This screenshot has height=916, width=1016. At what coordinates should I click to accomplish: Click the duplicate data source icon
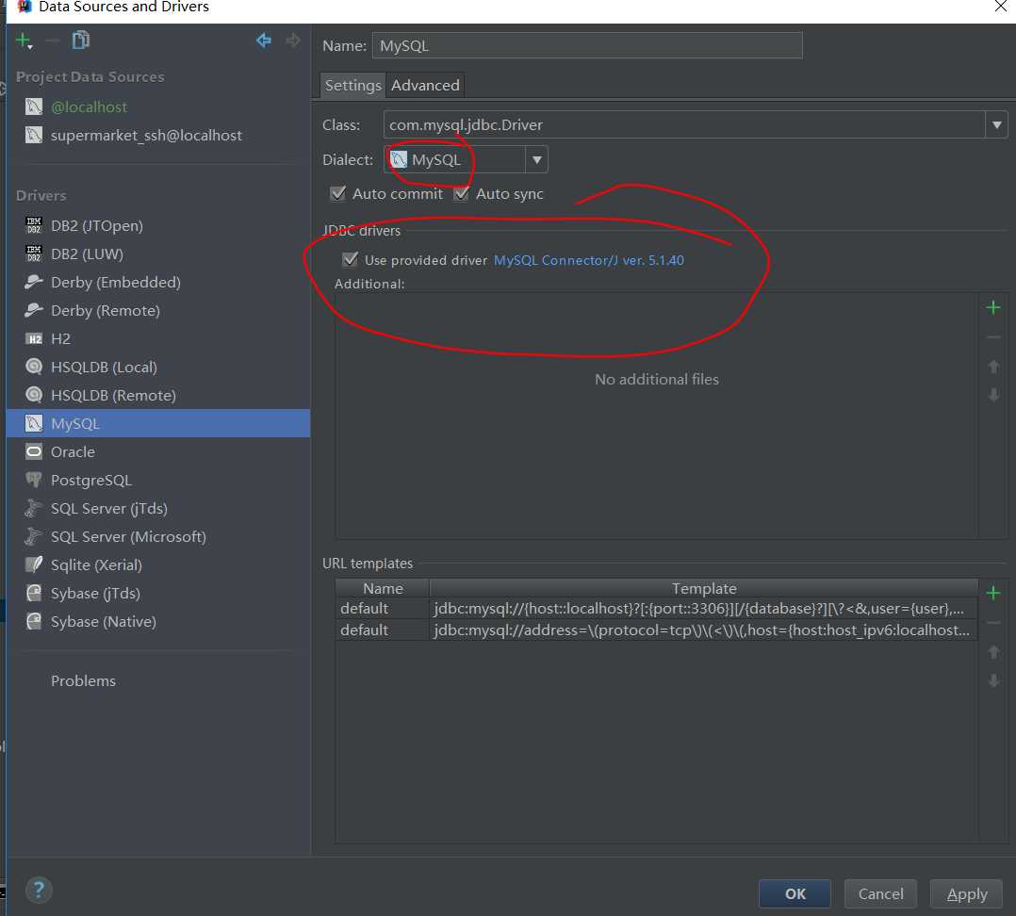80,41
